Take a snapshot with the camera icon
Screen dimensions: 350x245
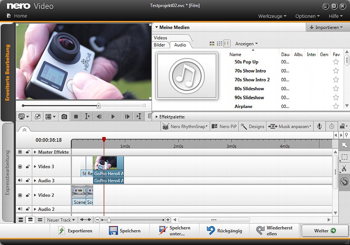click(x=64, y=117)
